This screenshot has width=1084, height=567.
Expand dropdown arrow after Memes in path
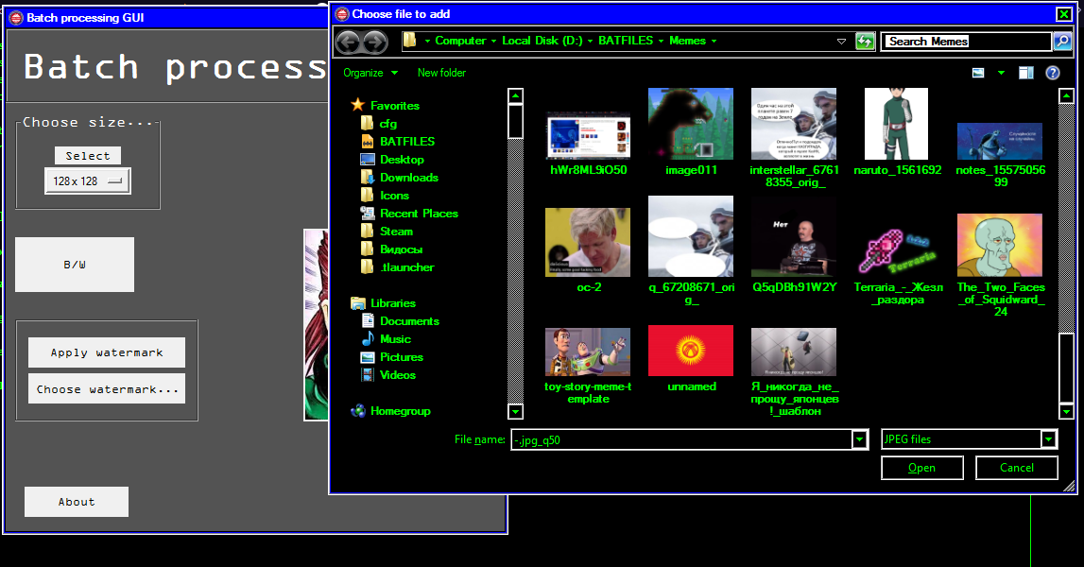pos(714,42)
